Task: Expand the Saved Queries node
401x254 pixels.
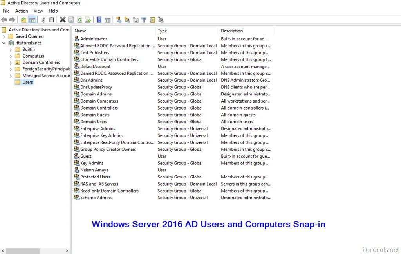Action: 4,36
